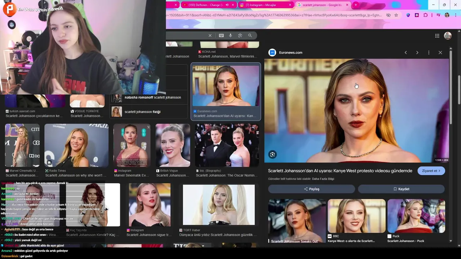Image resolution: width=461 pixels, height=259 pixels.
Task: Open the preview title about AI uyarısı
Action: [x=340, y=171]
